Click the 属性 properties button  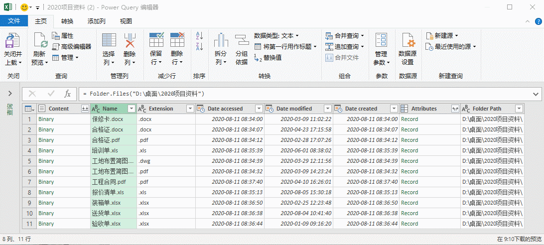(63, 36)
